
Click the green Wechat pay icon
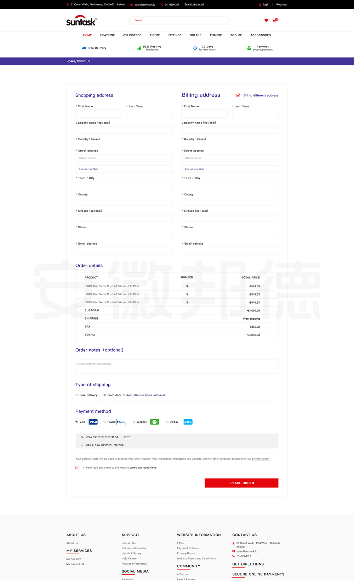154,422
